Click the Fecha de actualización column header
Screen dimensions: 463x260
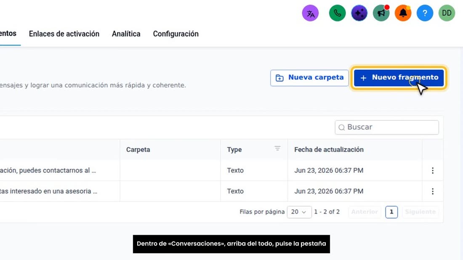point(329,150)
